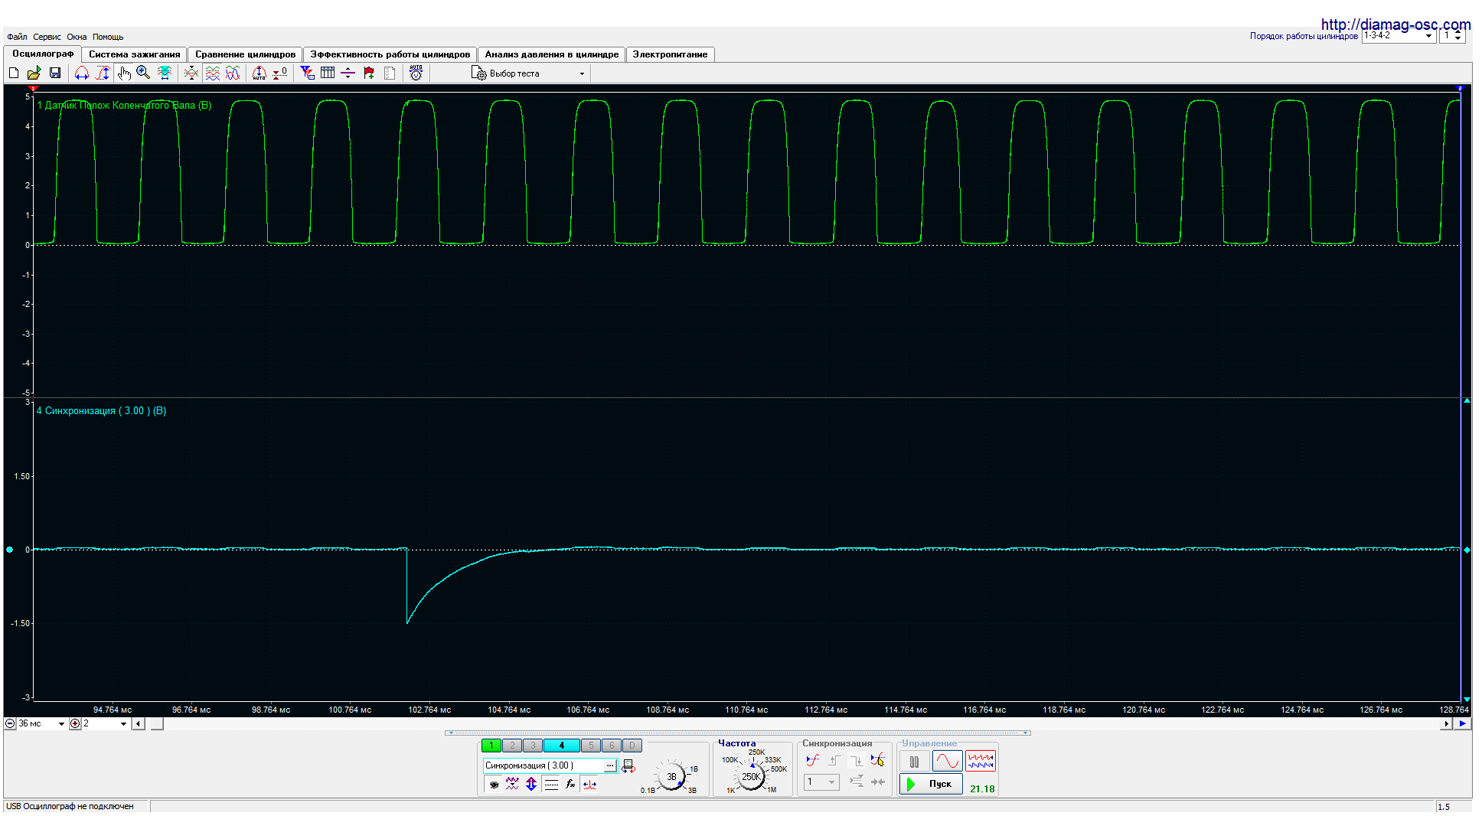Open the Выбор теста dropdown

point(529,73)
